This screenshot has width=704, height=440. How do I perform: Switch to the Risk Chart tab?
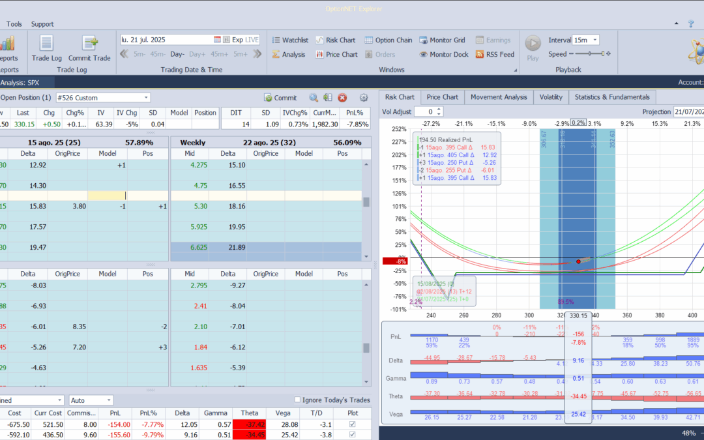[x=400, y=97]
